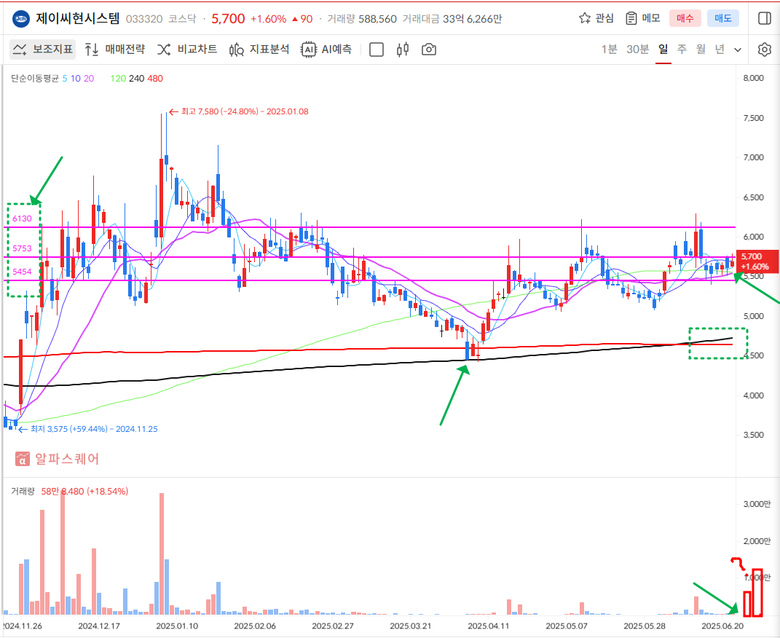
Task: Toggle the 240-day moving average
Action: pyautogui.click(x=136, y=79)
